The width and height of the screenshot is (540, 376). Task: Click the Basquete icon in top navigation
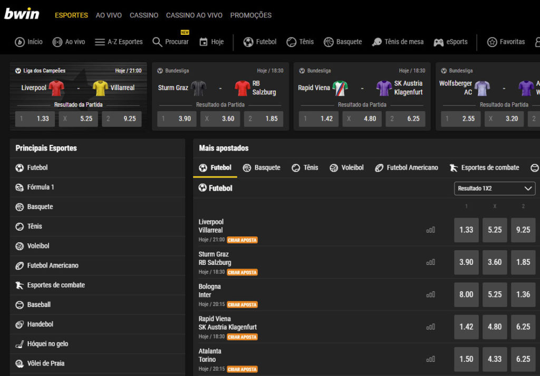tap(329, 42)
